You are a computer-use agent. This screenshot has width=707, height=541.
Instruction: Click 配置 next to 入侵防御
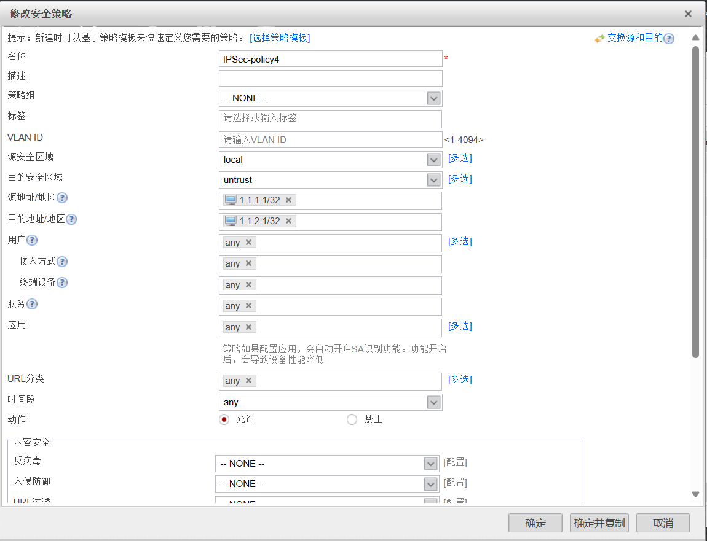pyautogui.click(x=456, y=483)
